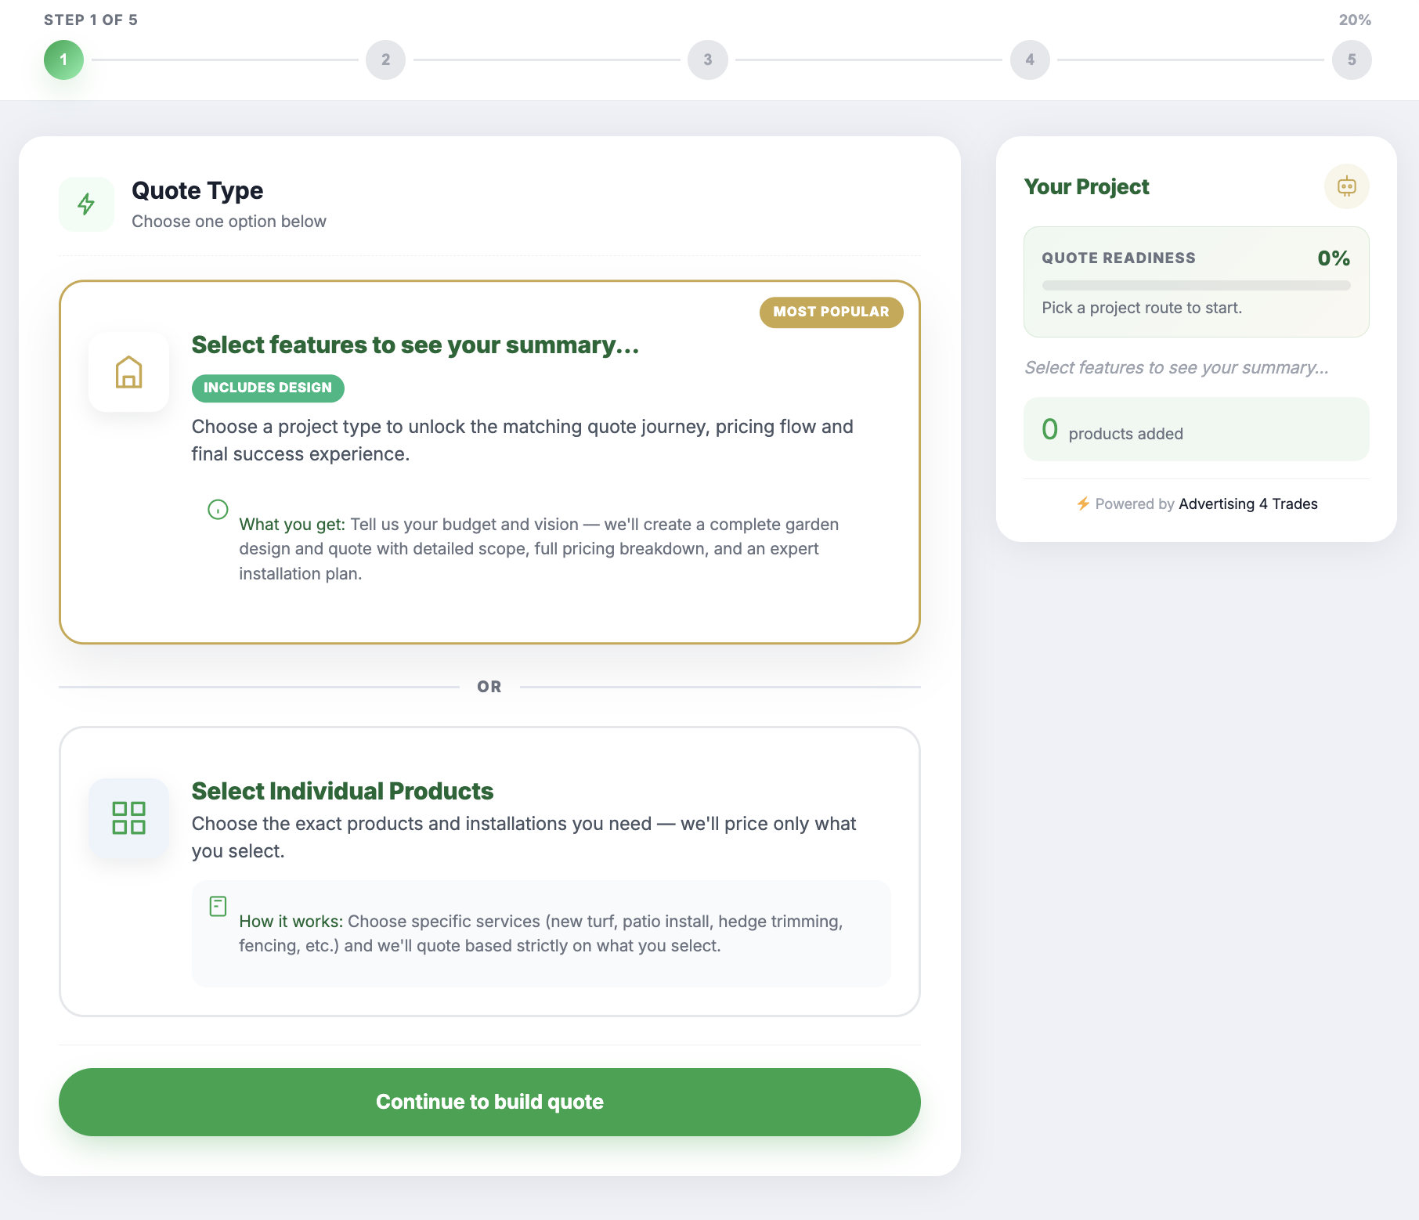Click the 'Select Individual Products' title
This screenshot has width=1419, height=1220.
tap(342, 791)
